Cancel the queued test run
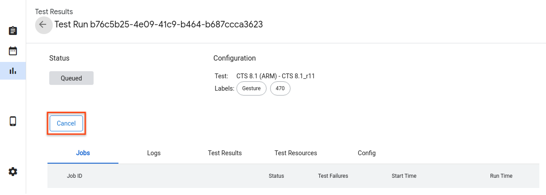 pyautogui.click(x=66, y=123)
